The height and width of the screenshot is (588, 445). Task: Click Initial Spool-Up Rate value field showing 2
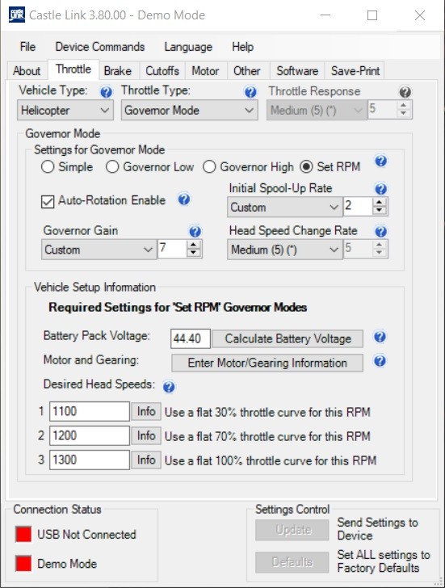(358, 206)
